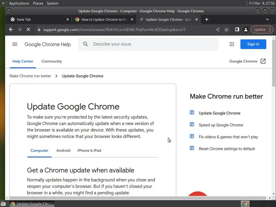276x207 pixels.
Task: Select the Android platform tab
Action: click(x=63, y=150)
